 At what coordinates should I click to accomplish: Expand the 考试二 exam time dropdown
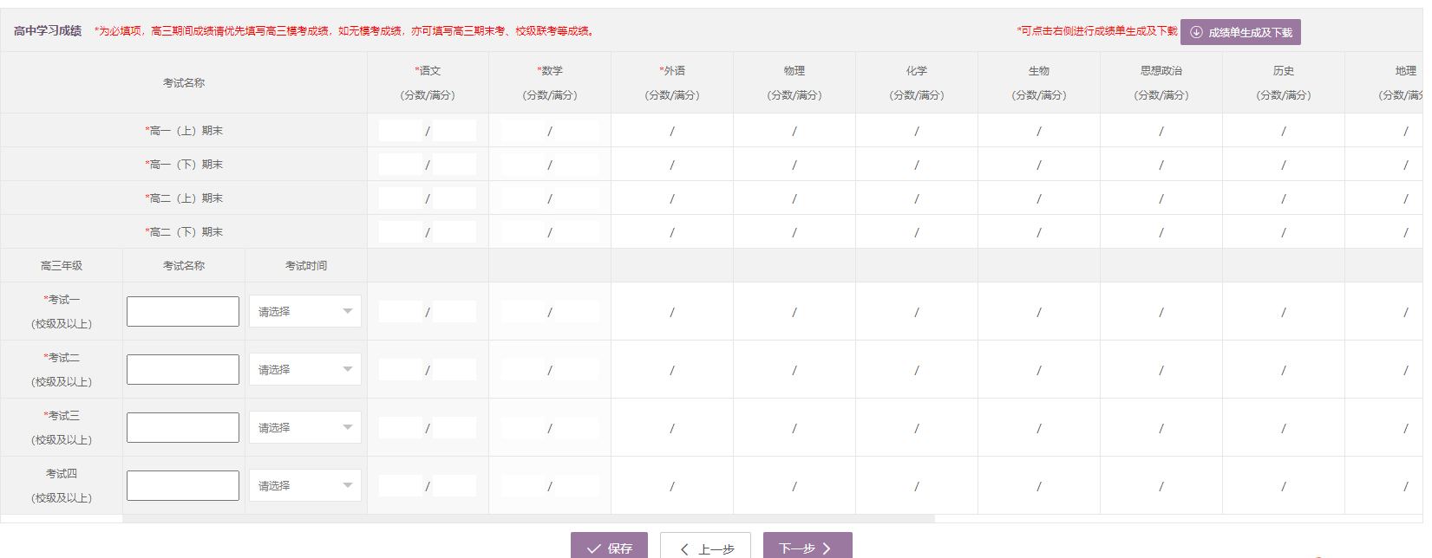304,370
